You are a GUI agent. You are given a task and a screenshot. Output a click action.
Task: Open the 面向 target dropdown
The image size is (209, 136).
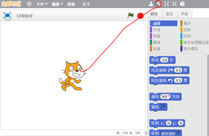click(x=164, y=107)
